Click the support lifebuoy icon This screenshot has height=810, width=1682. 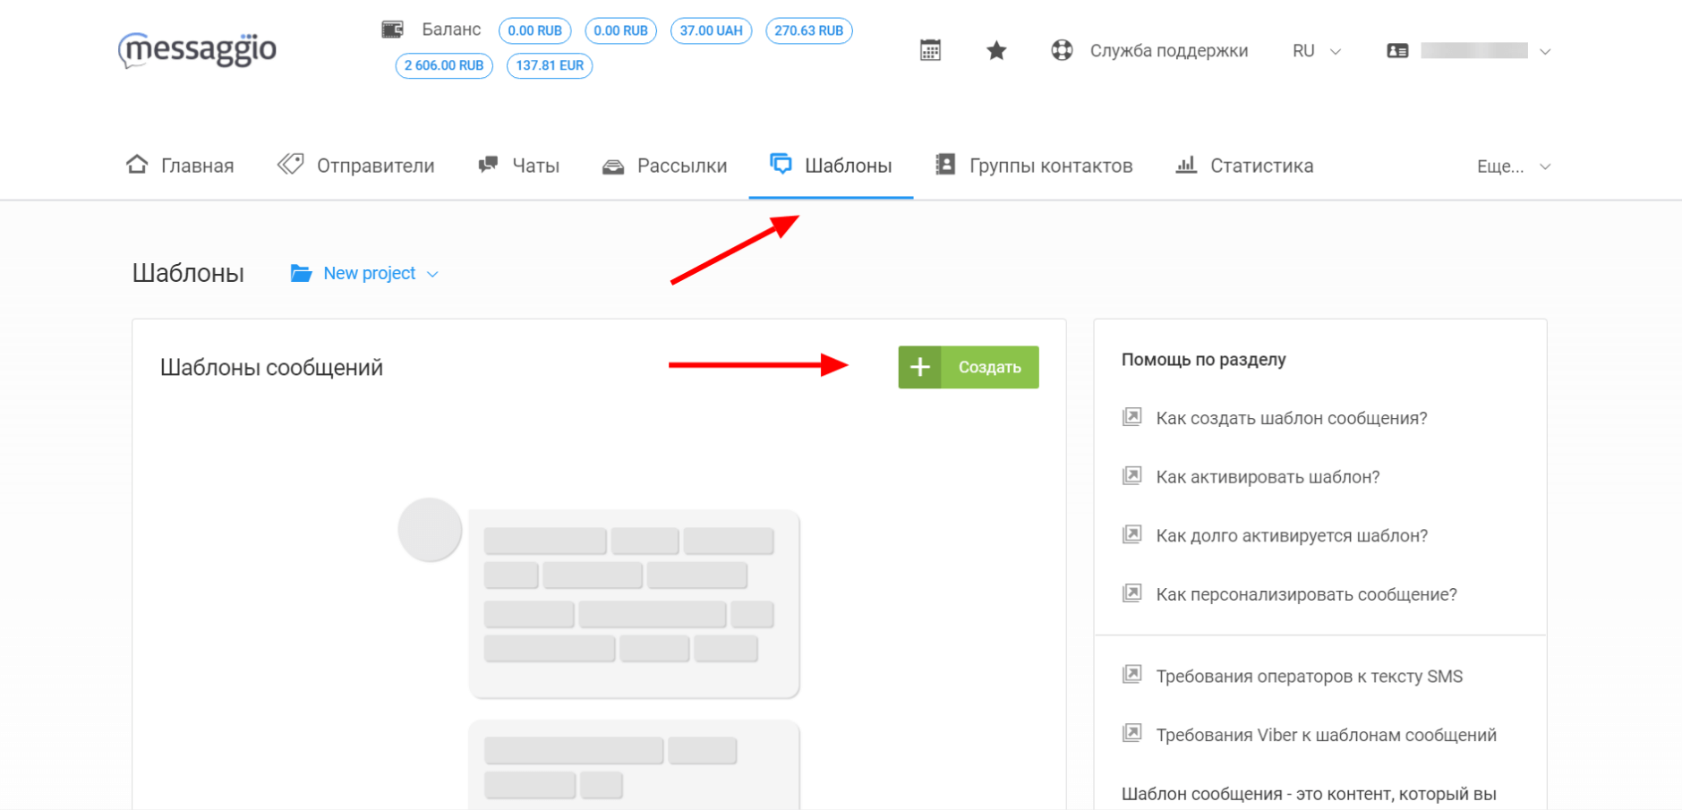tap(1062, 50)
